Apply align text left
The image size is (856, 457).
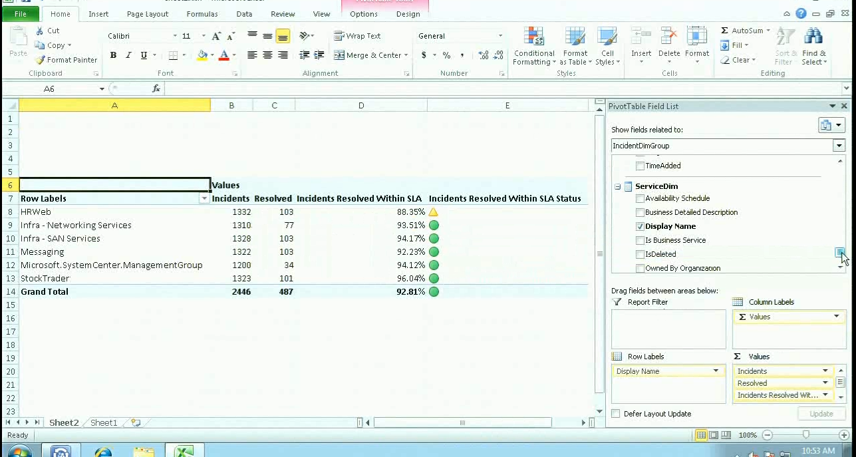pyautogui.click(x=252, y=55)
